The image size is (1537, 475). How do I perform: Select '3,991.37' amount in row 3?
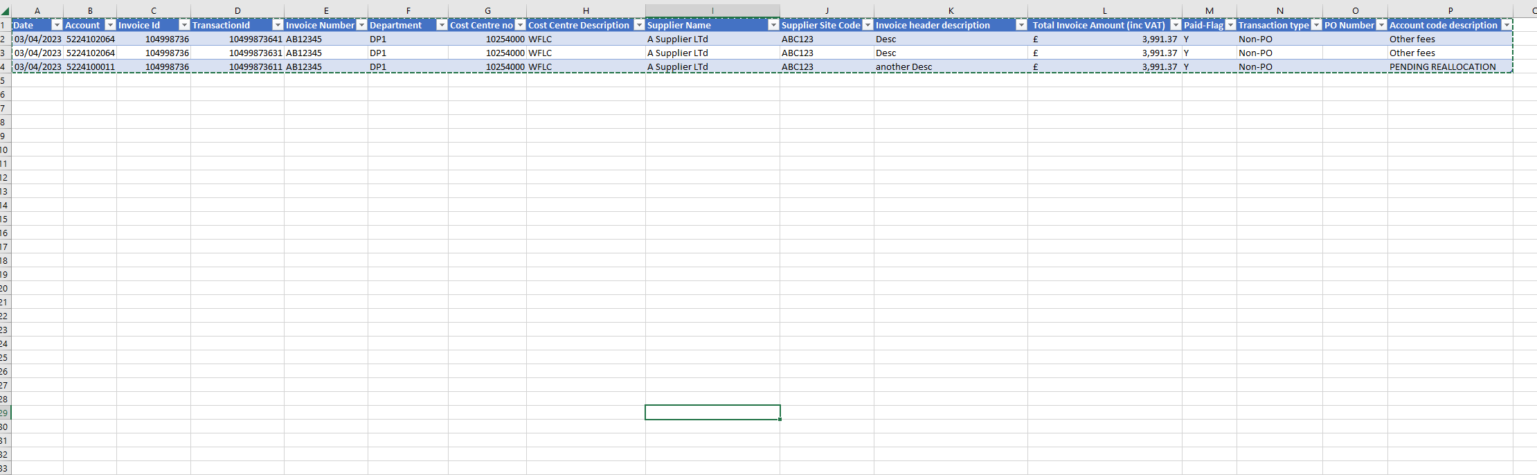click(x=1105, y=53)
